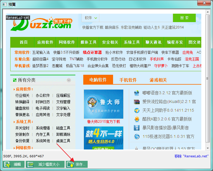Screen dimensions: 213x171
Task: Click the preview window title icon
Action: point(4,4)
